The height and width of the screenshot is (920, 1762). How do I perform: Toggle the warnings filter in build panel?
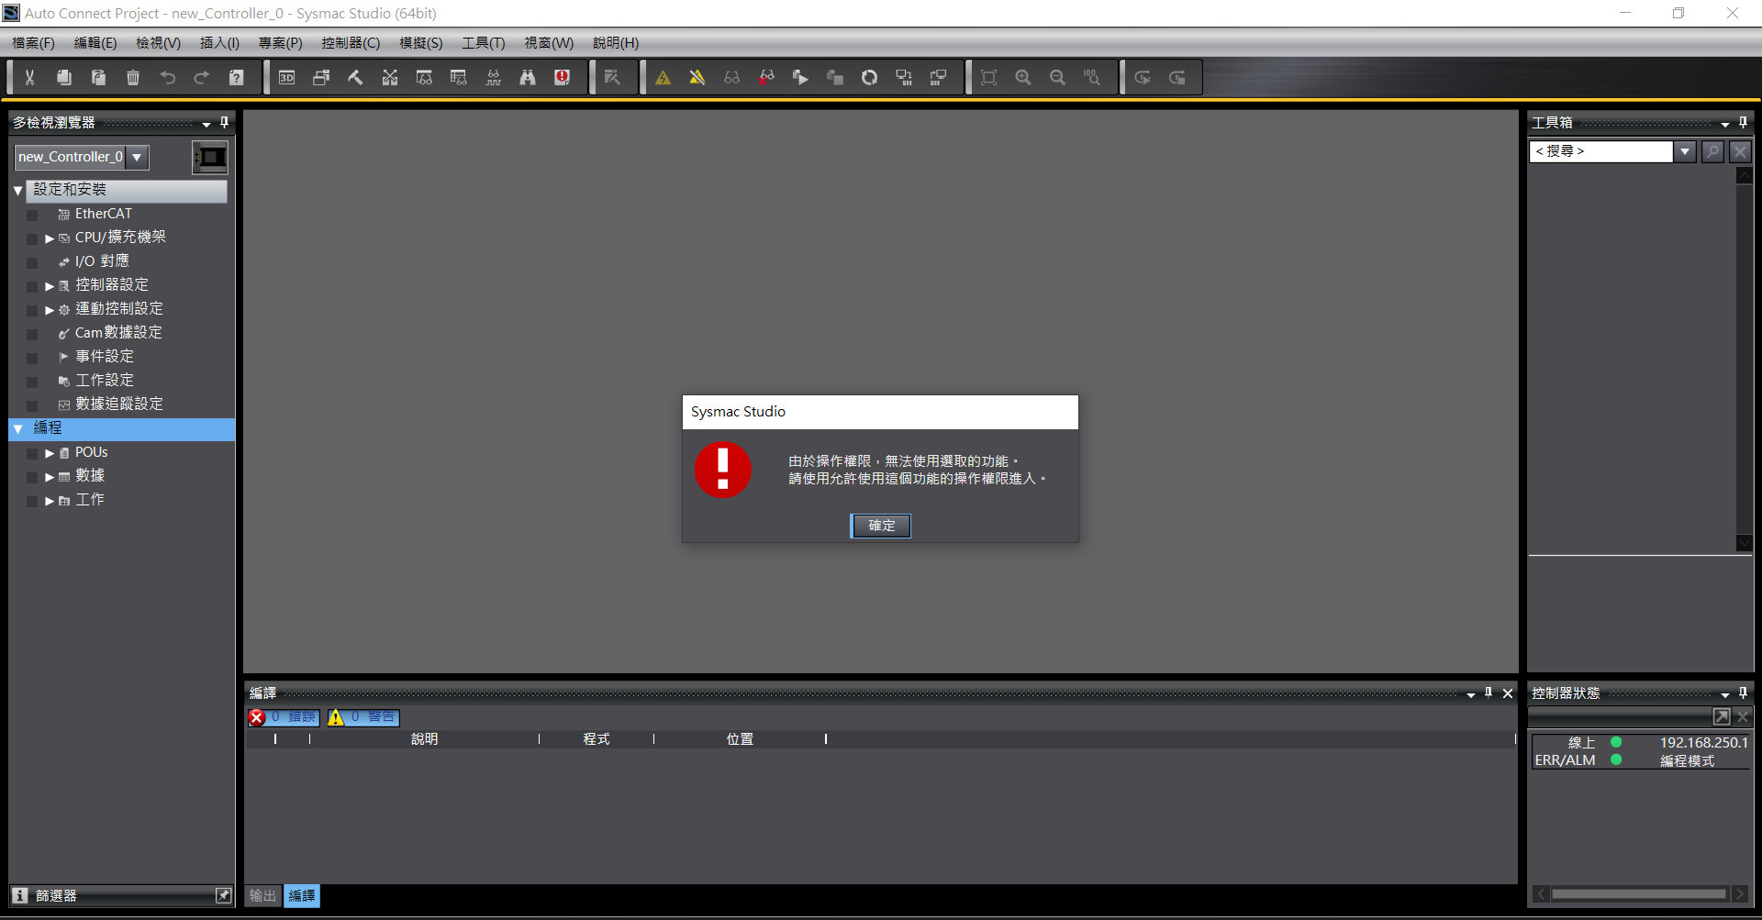(x=363, y=717)
